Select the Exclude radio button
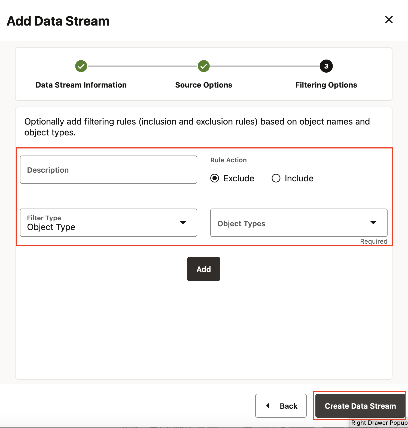 215,178
